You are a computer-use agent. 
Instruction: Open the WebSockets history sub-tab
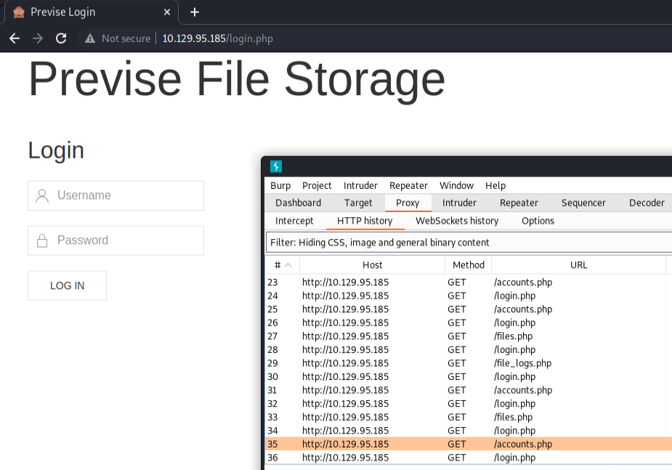[456, 221]
